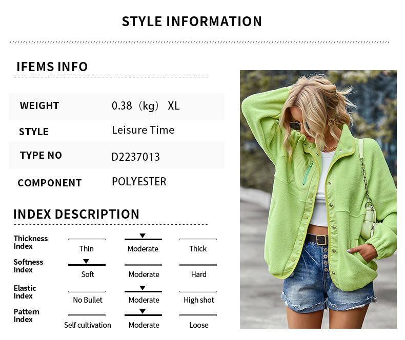405x340 pixels.
Task: Click the Softness Index Soft marker triangle
Action: coord(86,261)
